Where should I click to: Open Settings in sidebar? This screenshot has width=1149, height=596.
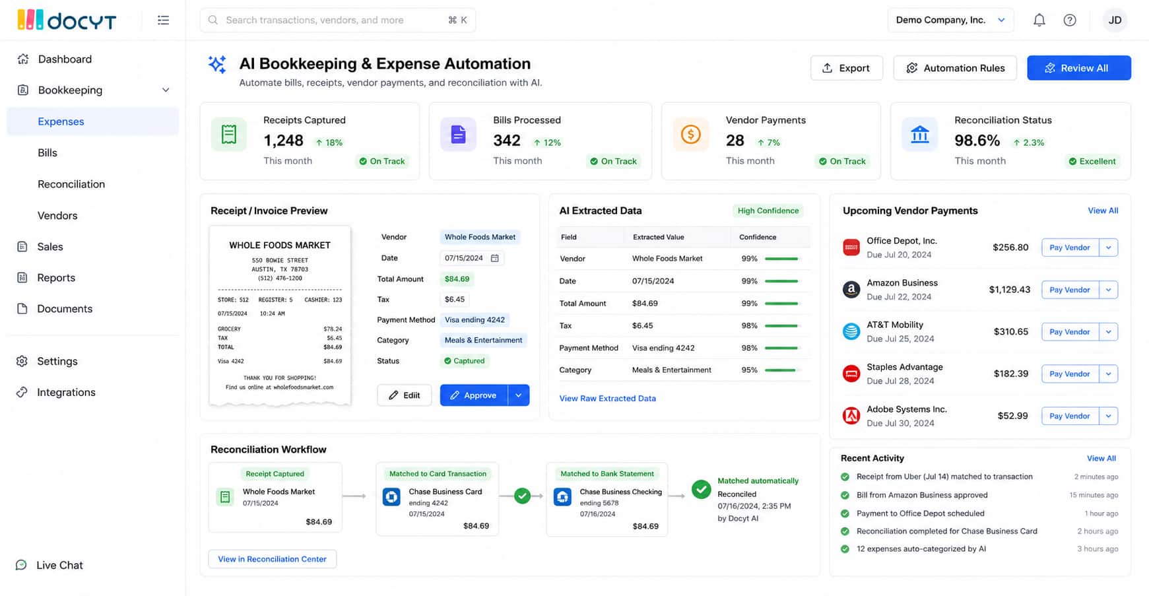tap(57, 362)
